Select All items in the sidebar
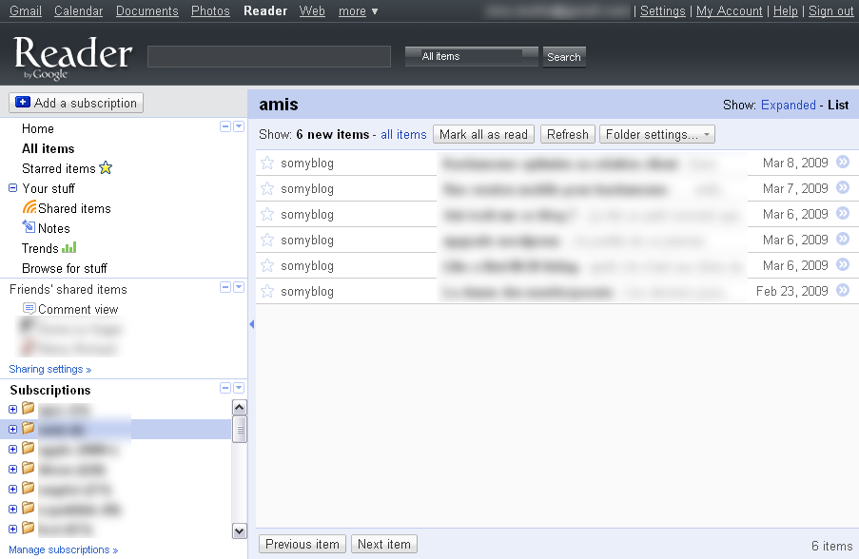 click(49, 148)
